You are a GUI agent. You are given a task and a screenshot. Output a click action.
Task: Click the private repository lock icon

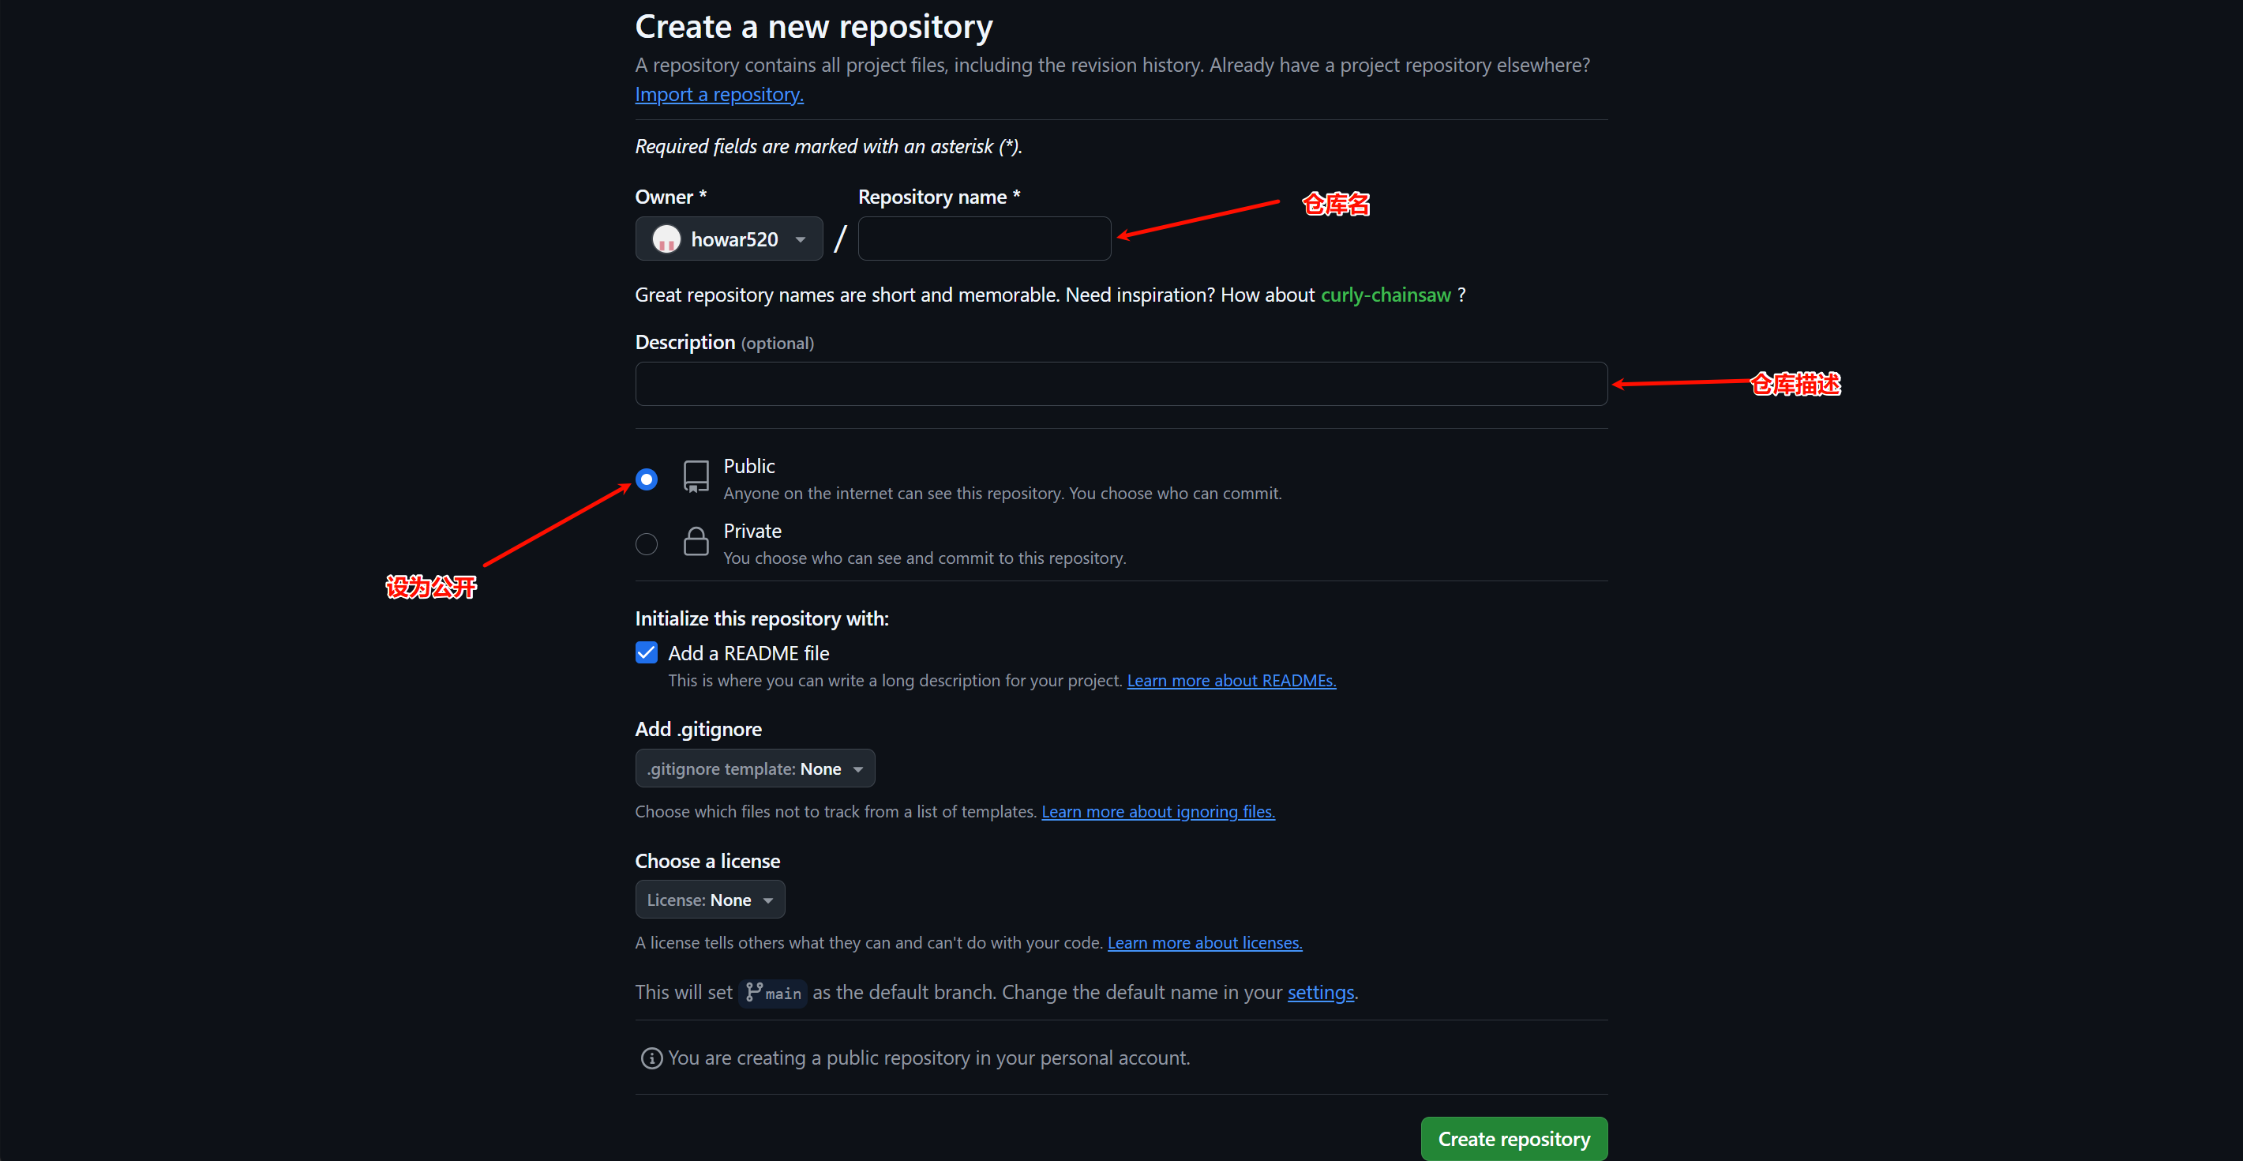696,542
